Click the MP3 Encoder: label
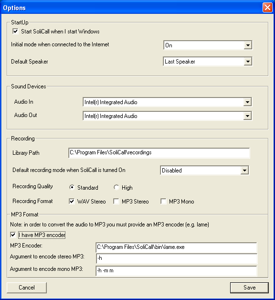The image size is (275, 300). [x=26, y=246]
